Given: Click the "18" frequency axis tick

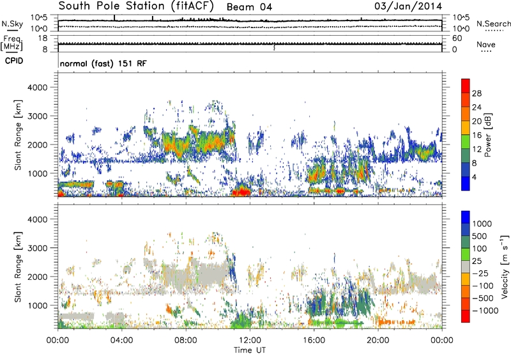Looking at the screenshot, I should coord(42,38).
